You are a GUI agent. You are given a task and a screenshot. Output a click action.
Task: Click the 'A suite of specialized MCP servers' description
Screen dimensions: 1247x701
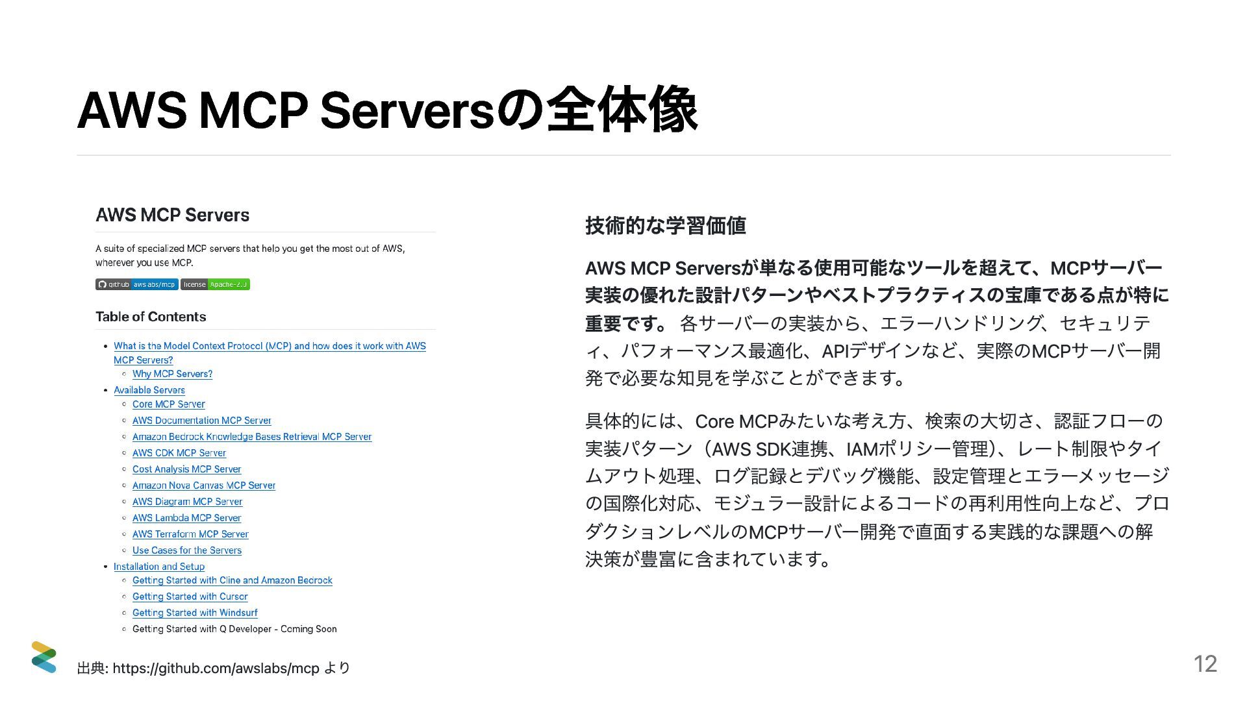point(250,255)
